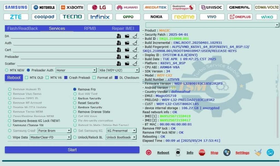Viewport: 280px width, 166px height.
Task: Click the Scatter path input field
Action: tap(66, 63)
